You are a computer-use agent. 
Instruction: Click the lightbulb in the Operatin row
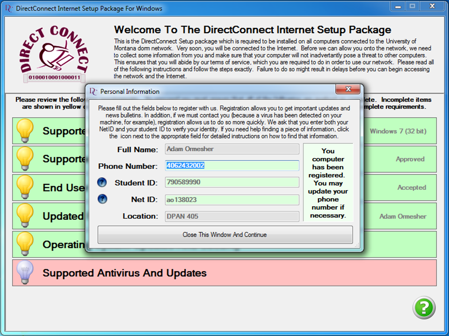pyautogui.click(x=25, y=244)
